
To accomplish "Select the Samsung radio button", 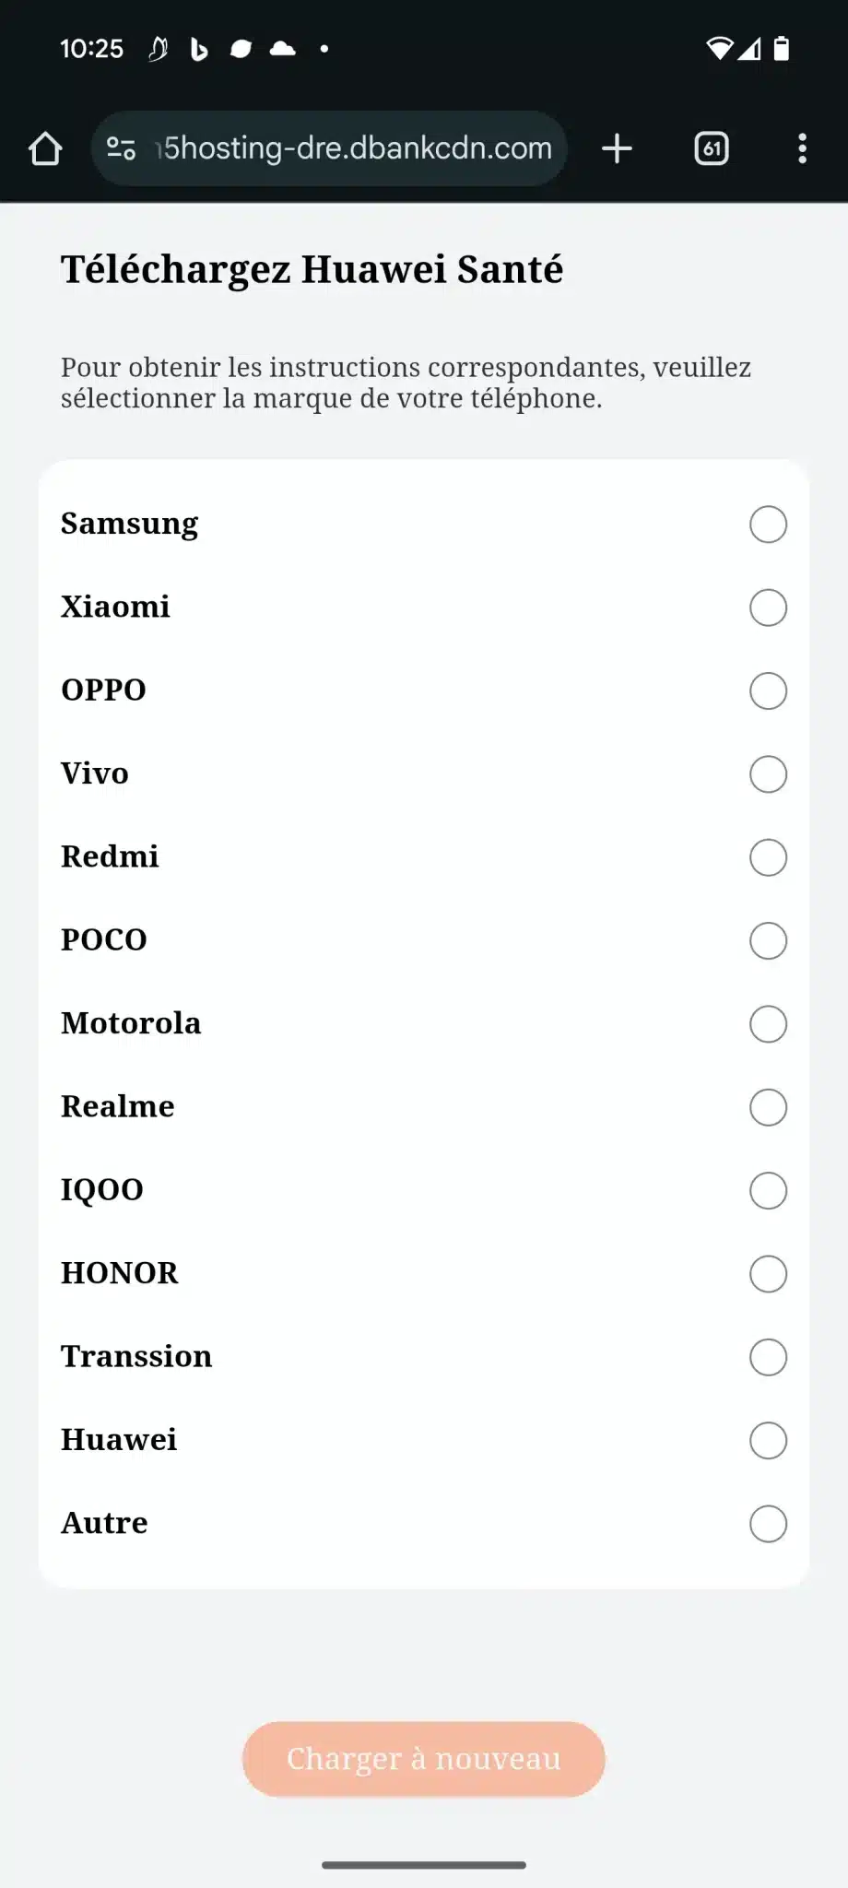I will click(x=768, y=525).
